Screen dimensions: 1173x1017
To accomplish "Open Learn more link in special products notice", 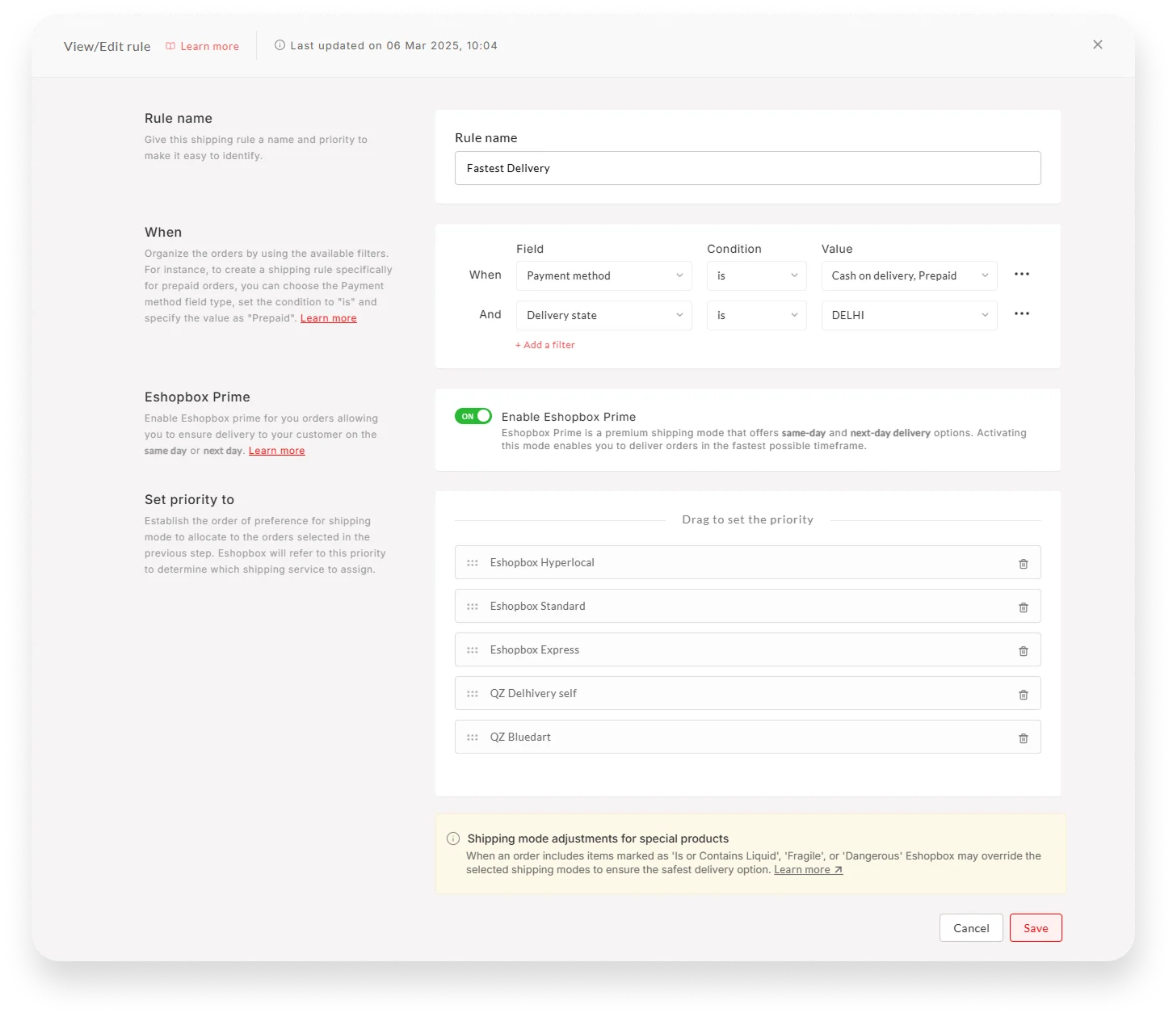I will [808, 870].
